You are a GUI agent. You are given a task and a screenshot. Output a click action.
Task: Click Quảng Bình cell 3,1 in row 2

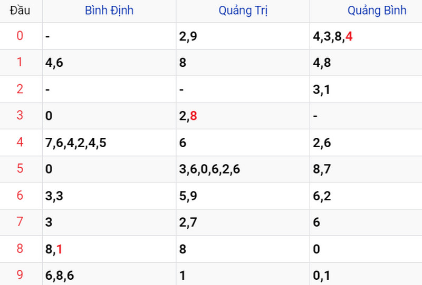click(321, 89)
